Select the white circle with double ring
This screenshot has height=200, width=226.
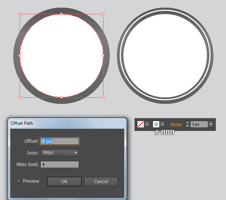coord(165,56)
